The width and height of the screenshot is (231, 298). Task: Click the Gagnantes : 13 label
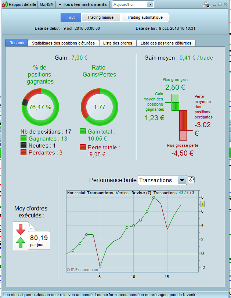(x=48, y=139)
